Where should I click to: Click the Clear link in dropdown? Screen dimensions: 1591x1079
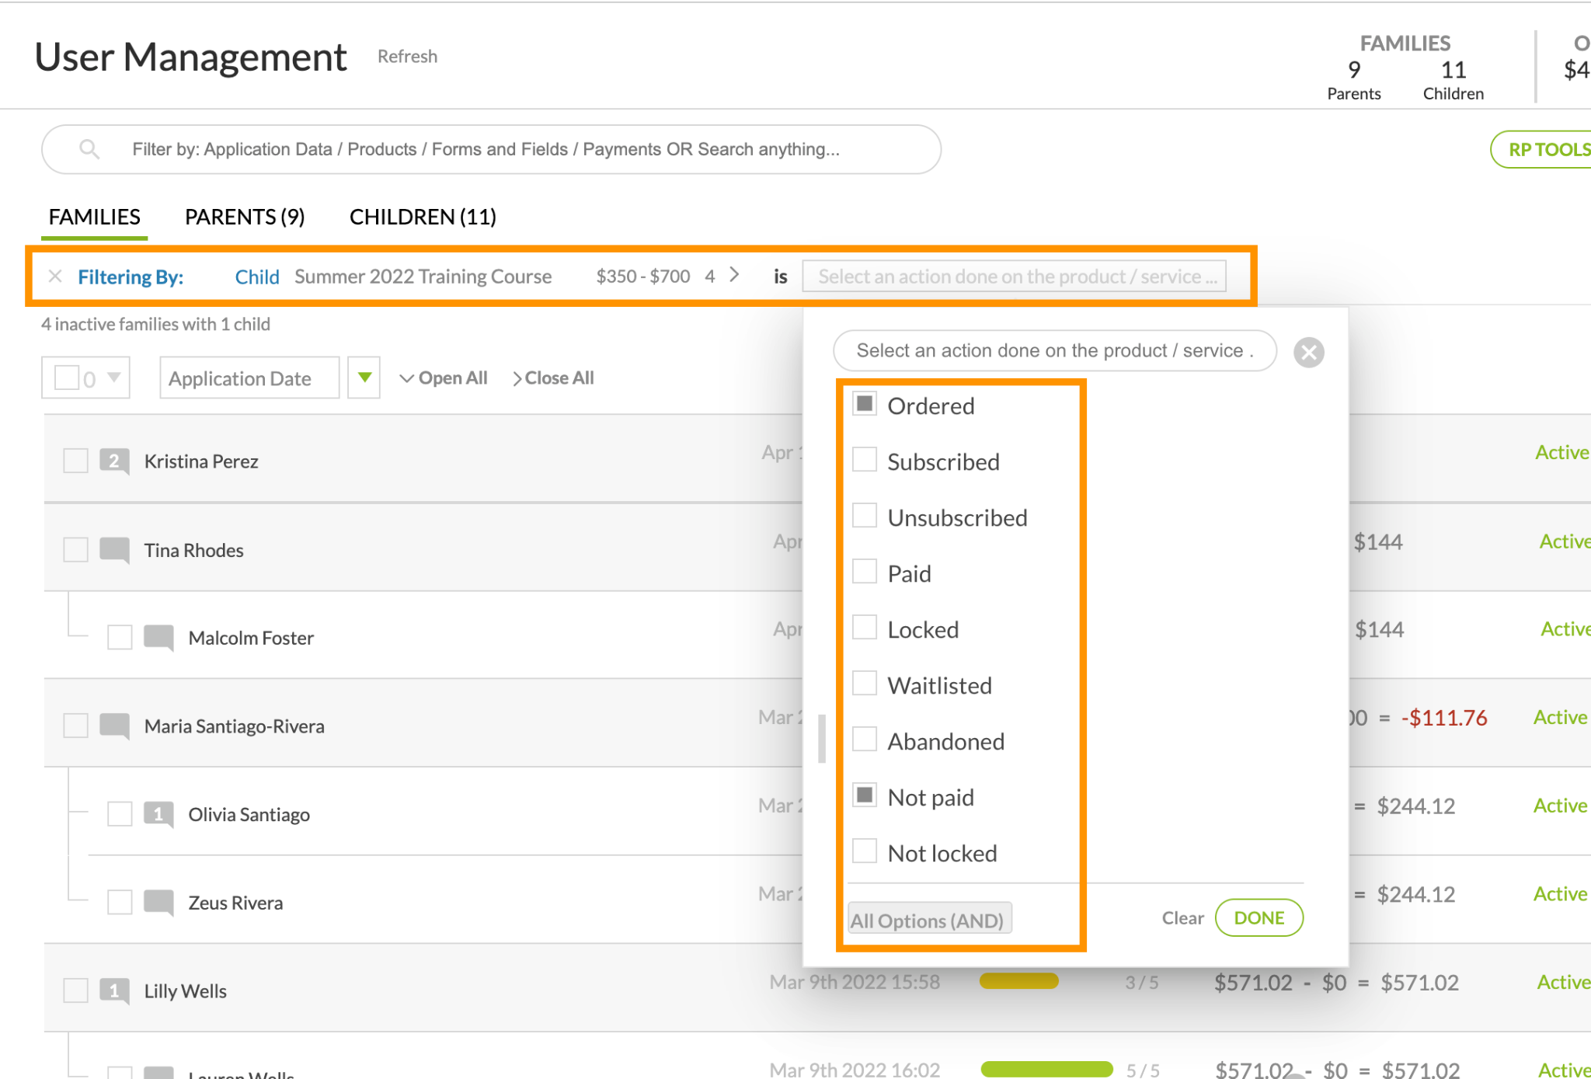tap(1182, 918)
